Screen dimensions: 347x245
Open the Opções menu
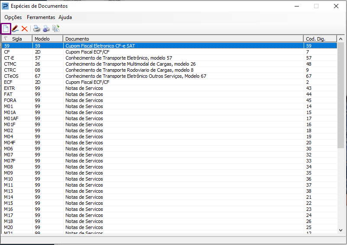13,17
